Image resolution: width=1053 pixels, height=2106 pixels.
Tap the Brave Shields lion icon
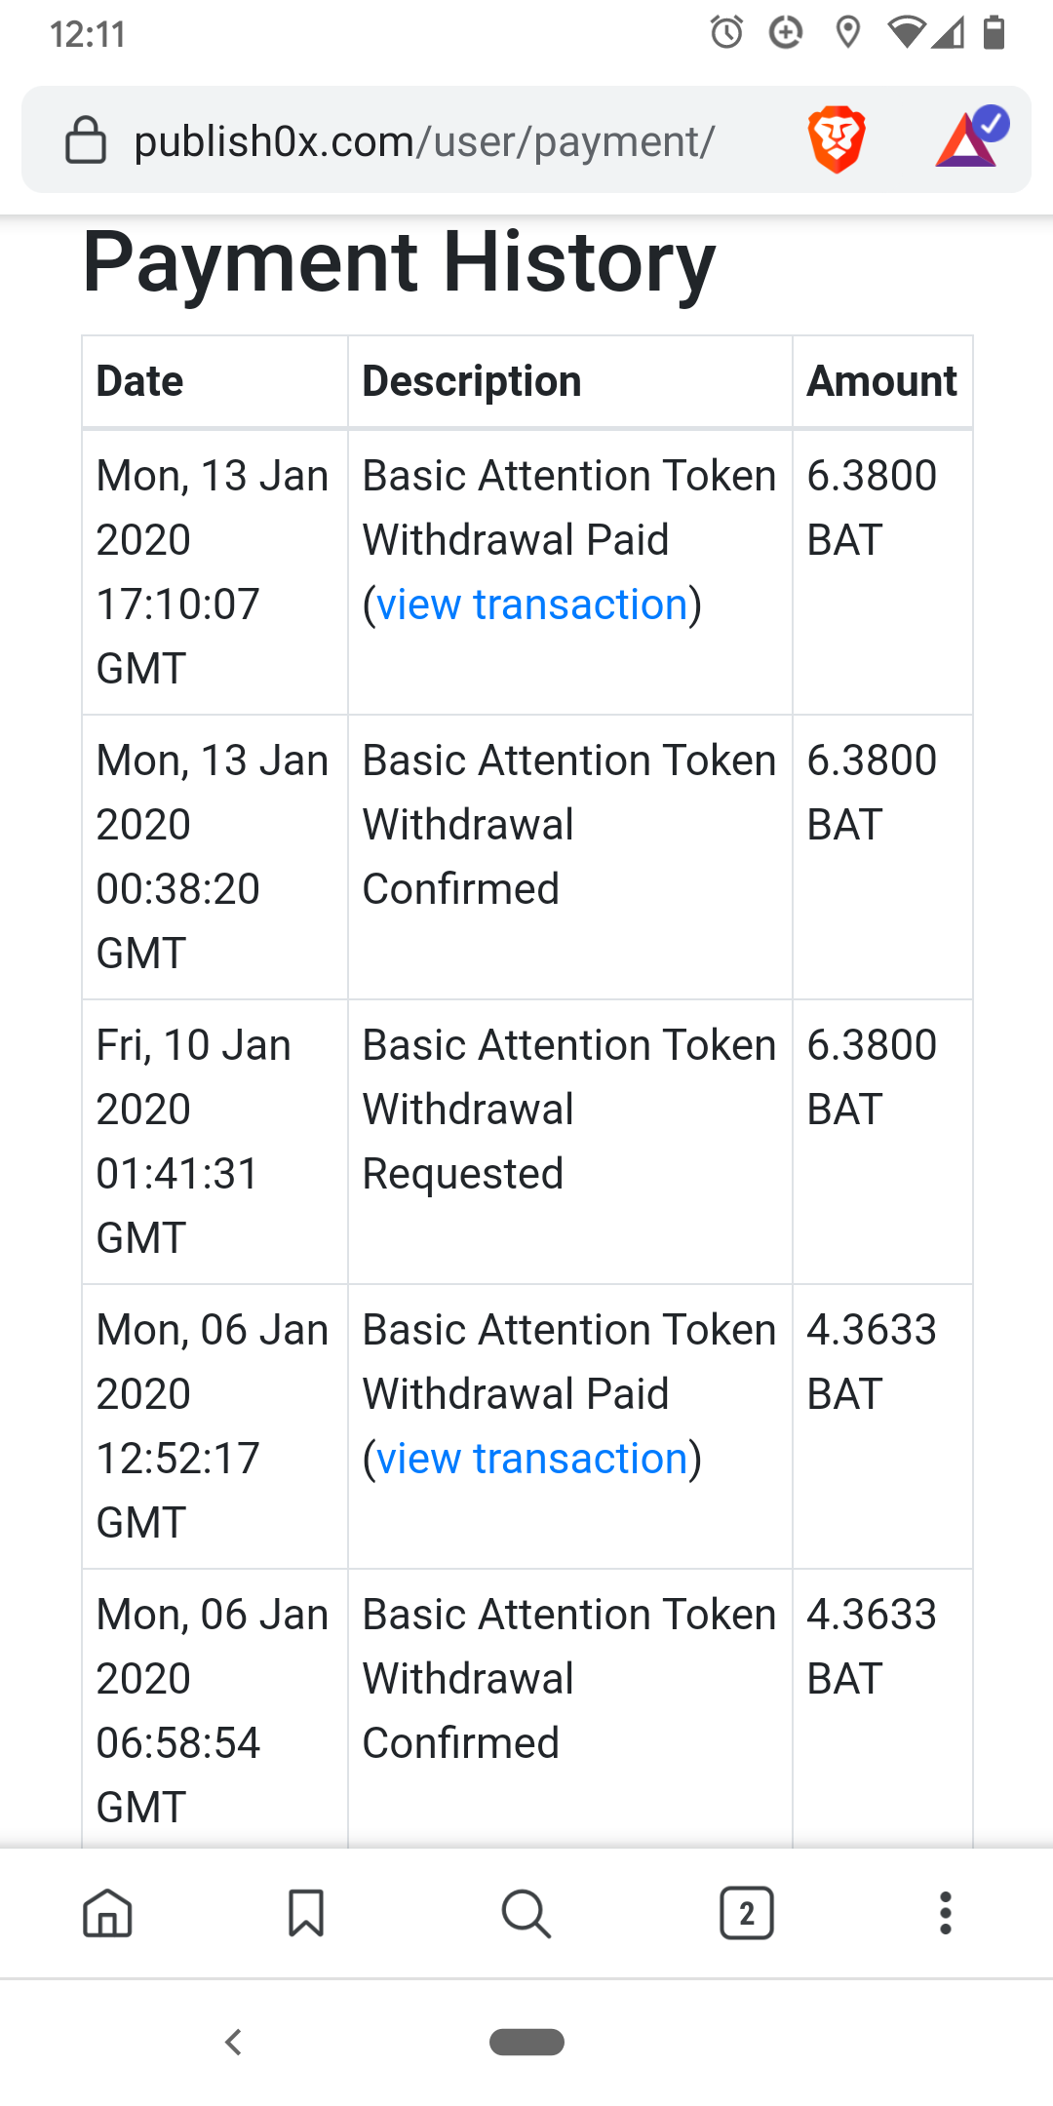point(837,140)
